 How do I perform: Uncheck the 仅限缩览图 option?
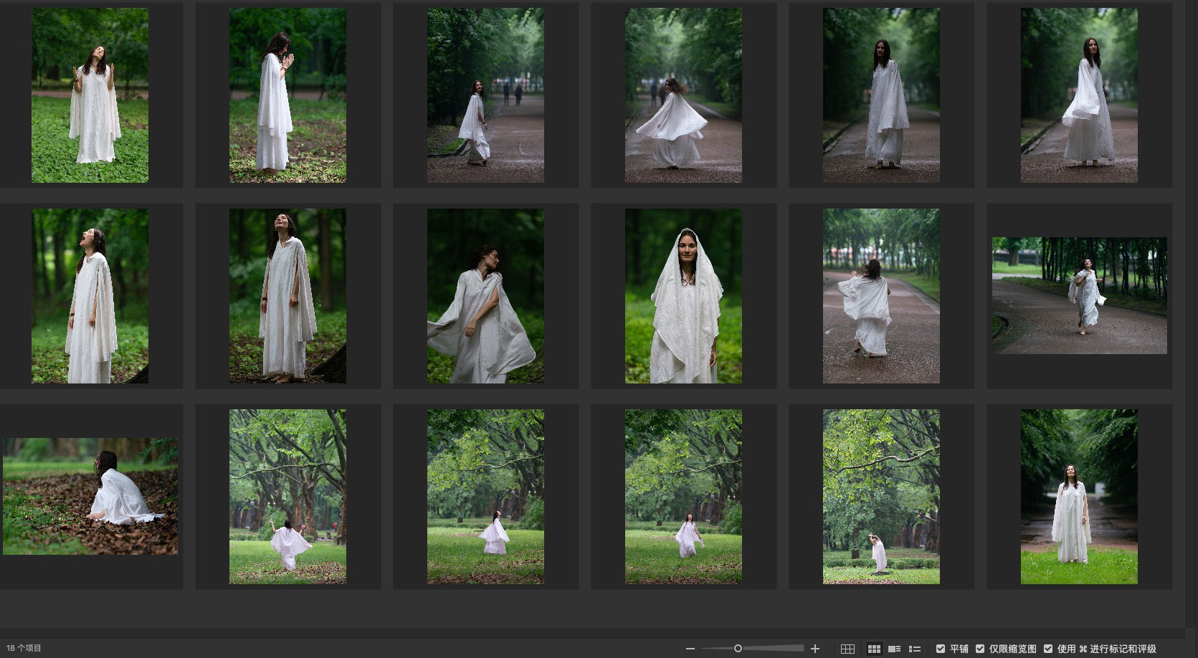point(980,649)
